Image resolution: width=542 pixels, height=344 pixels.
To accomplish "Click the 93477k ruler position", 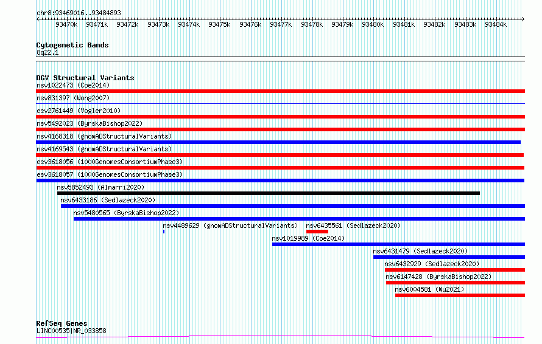I will [x=281, y=24].
